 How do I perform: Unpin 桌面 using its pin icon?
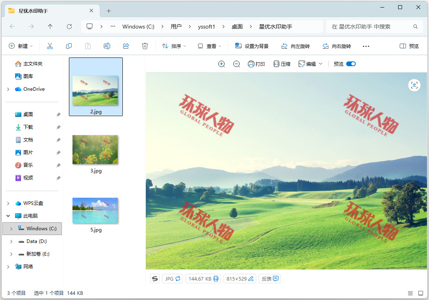(x=58, y=115)
